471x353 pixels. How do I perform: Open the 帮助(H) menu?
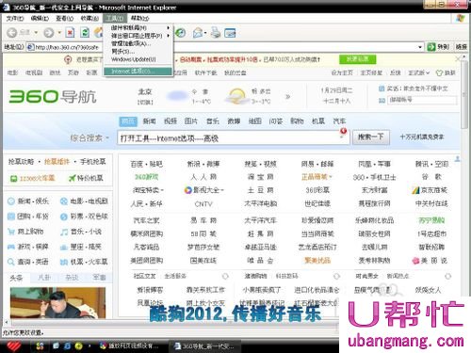(x=140, y=18)
